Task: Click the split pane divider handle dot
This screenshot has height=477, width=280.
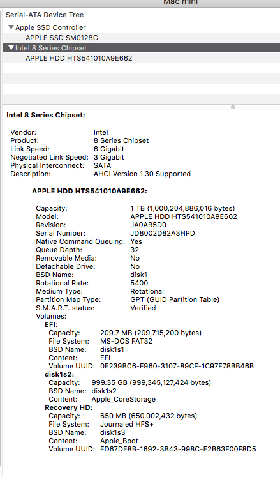Action: [x=233, y=107]
